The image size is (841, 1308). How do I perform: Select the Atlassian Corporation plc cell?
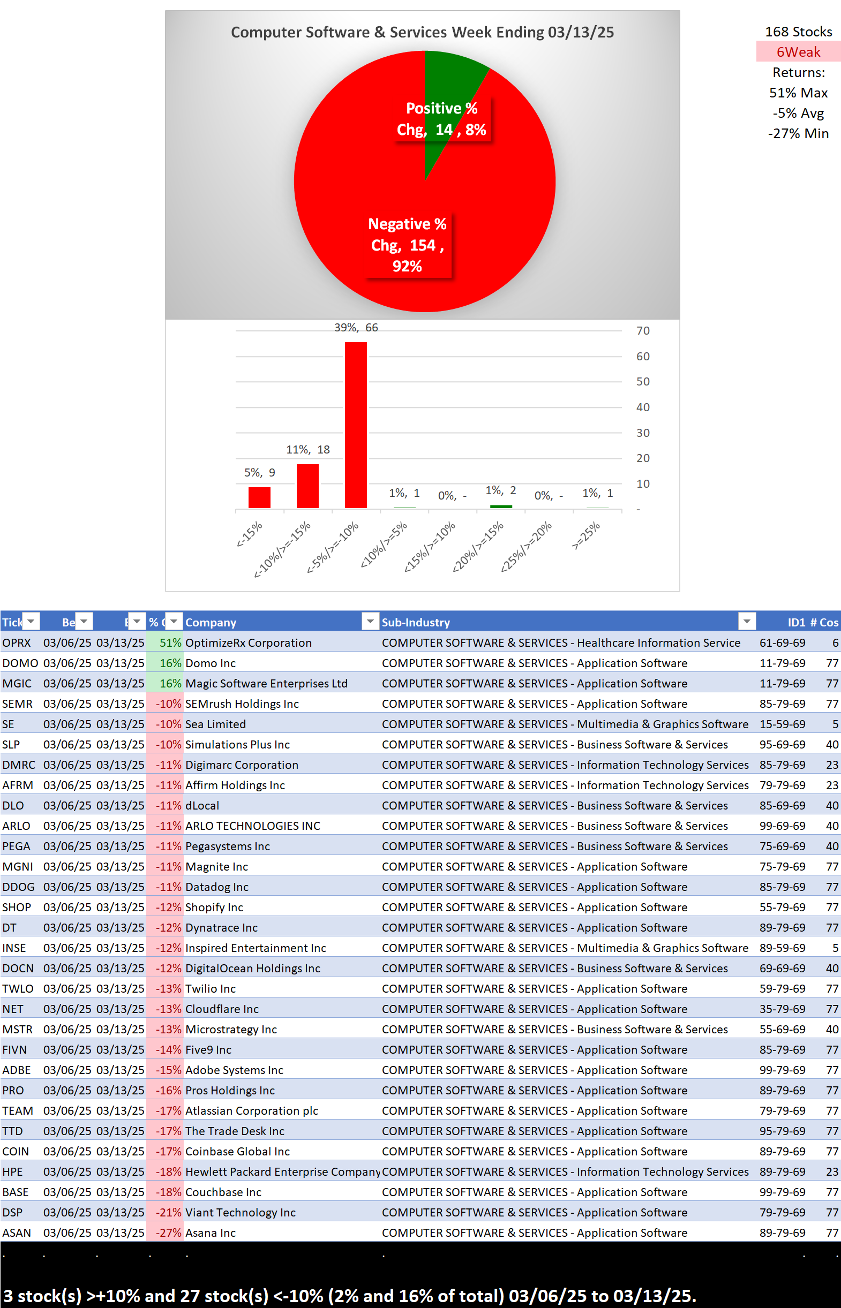pyautogui.click(x=282, y=1110)
